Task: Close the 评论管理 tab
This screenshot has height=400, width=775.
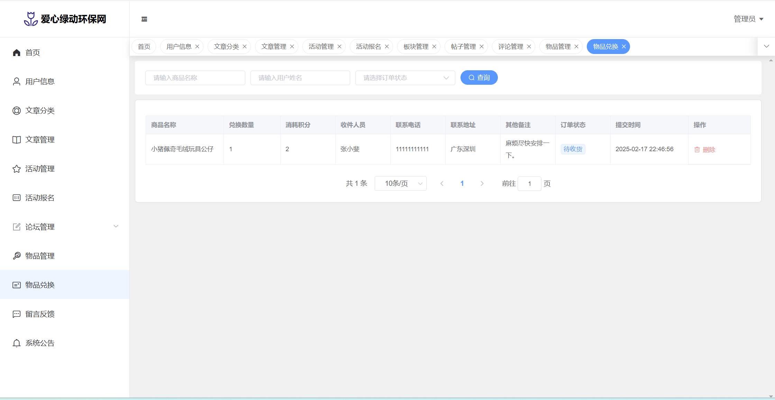Action: click(529, 47)
